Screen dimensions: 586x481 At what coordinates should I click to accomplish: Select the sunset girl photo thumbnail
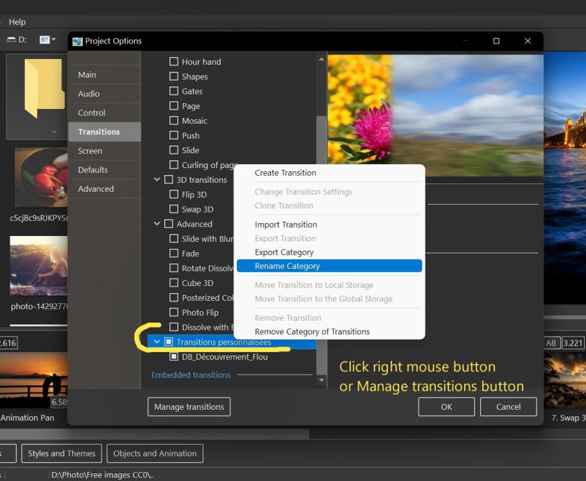39,266
